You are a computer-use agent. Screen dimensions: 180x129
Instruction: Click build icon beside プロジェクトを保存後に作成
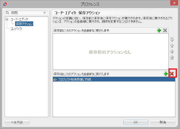point(55,79)
